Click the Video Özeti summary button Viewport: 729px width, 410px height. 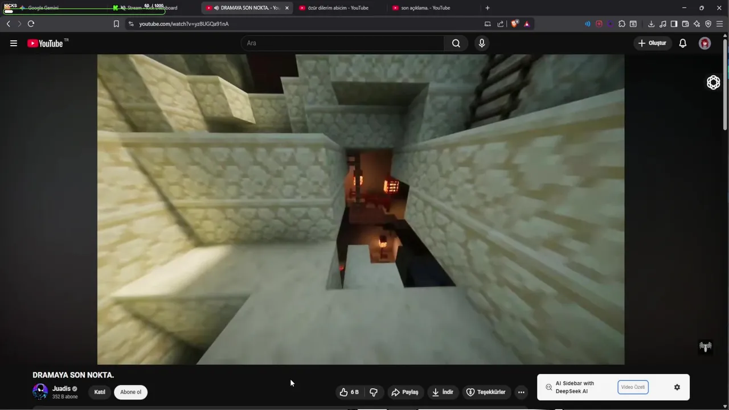(633, 387)
